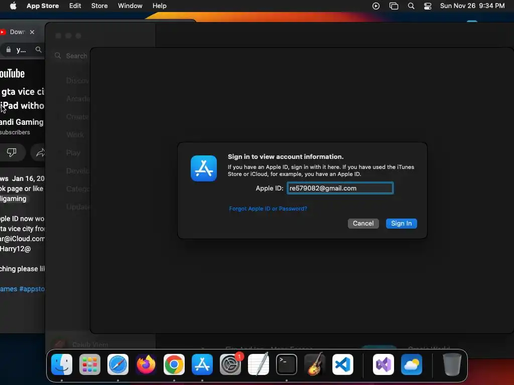Viewport: 514px width, 385px height.
Task: Open Forgot Apple ID or Password link
Action: pos(268,209)
